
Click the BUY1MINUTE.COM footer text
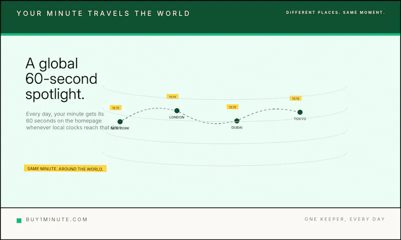coord(57,219)
